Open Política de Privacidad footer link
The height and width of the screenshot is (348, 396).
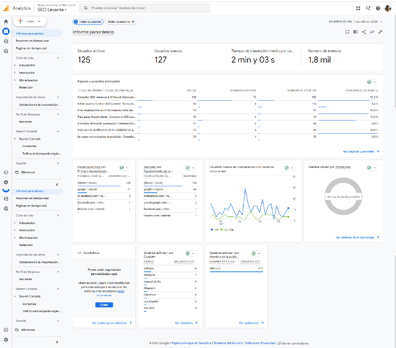point(260,343)
